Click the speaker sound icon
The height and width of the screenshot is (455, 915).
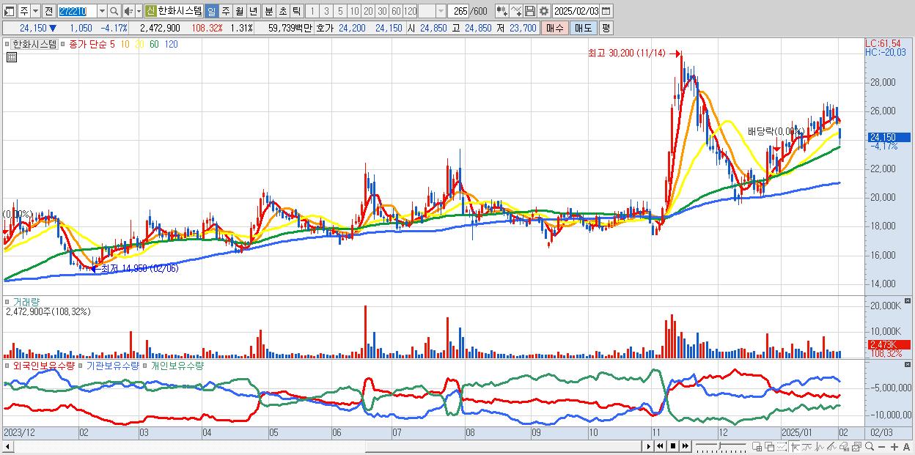tap(128, 11)
